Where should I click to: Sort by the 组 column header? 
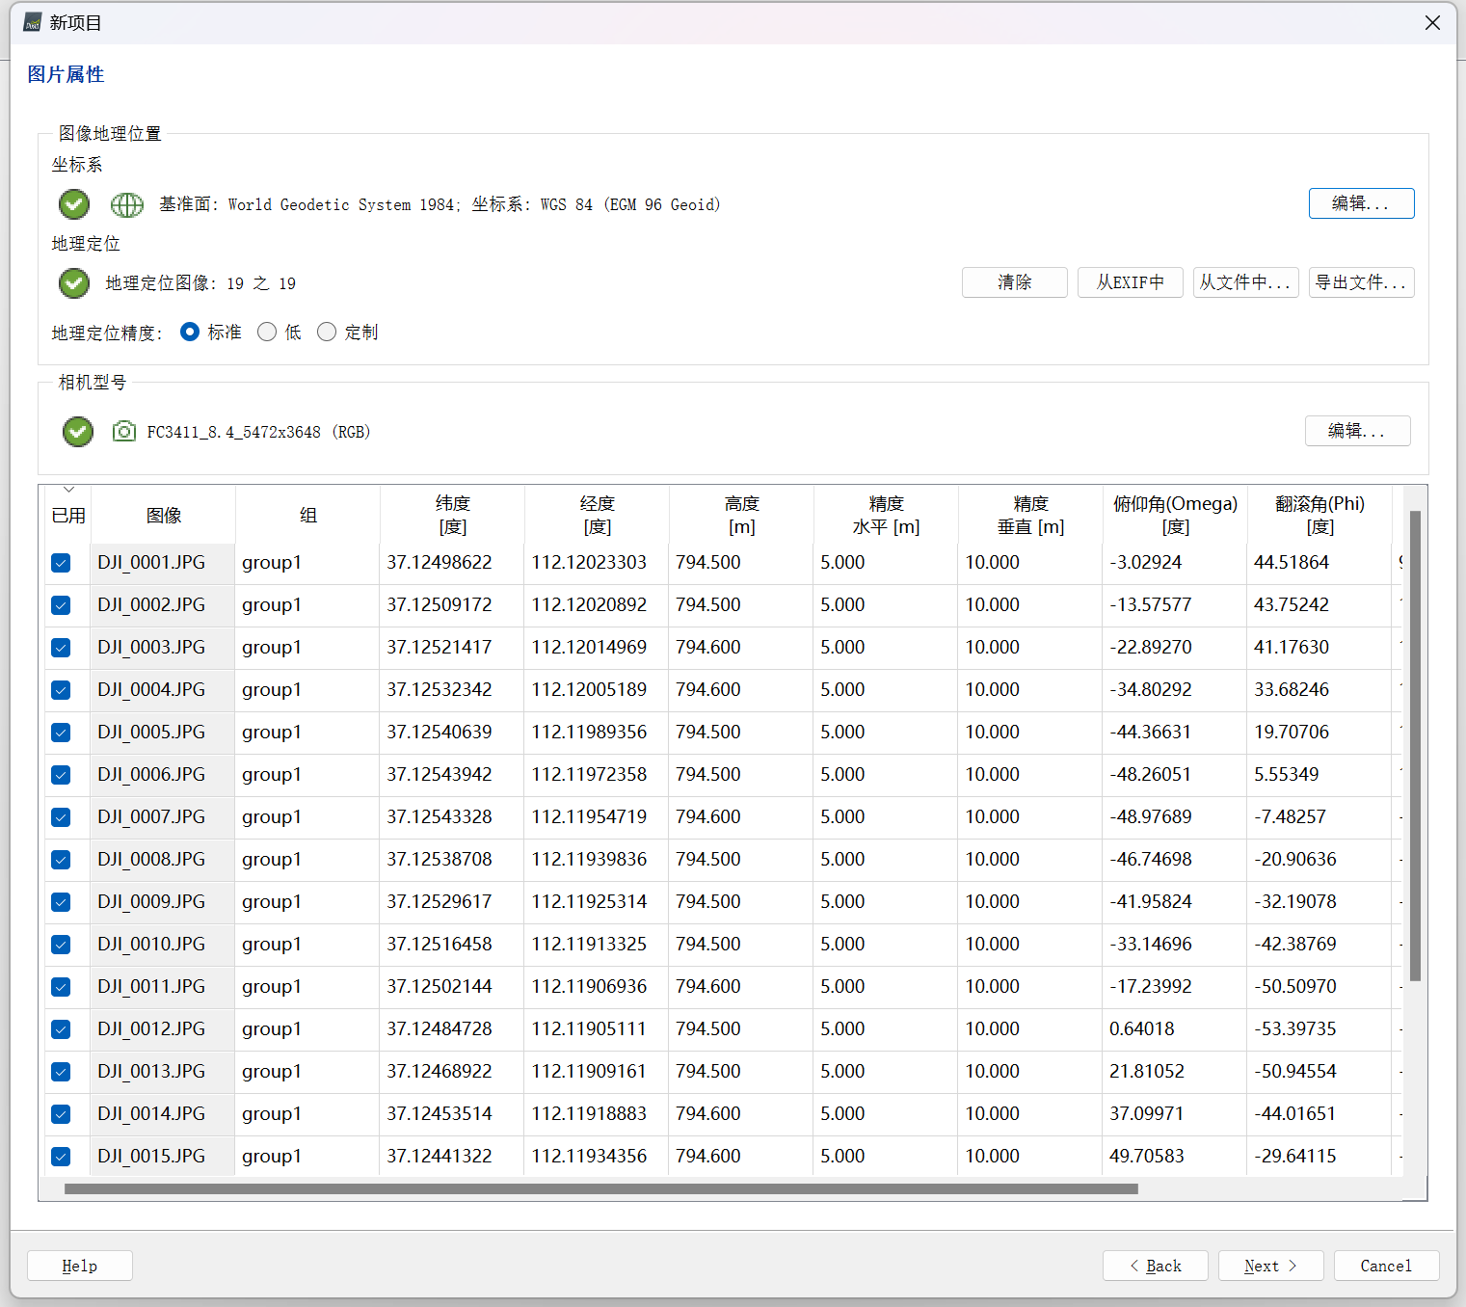click(307, 515)
